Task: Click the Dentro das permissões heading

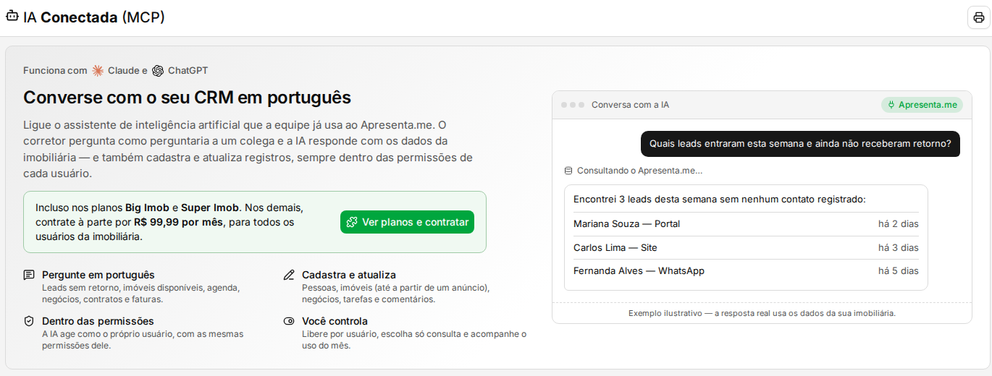Action: (98, 321)
